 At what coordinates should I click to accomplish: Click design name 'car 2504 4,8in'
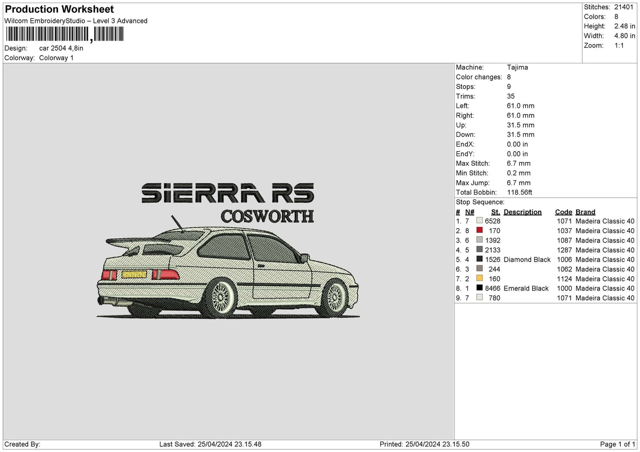click(61, 48)
